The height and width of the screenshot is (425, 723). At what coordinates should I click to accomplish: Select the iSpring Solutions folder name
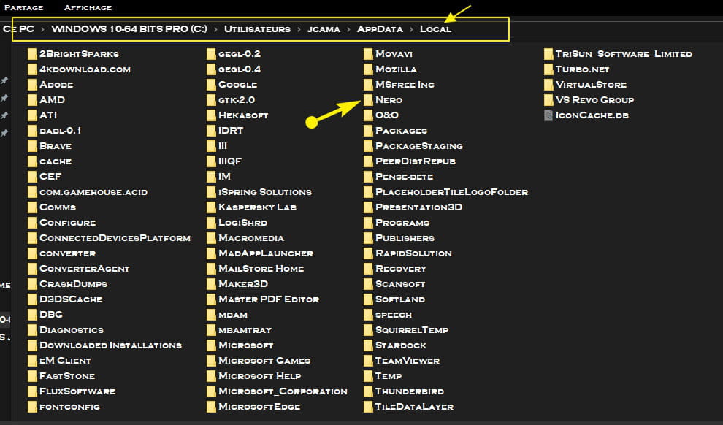pos(265,192)
